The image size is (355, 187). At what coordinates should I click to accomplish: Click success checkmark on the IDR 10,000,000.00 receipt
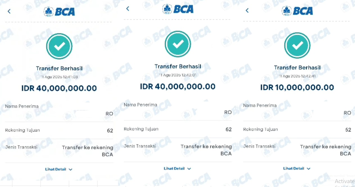point(297,45)
